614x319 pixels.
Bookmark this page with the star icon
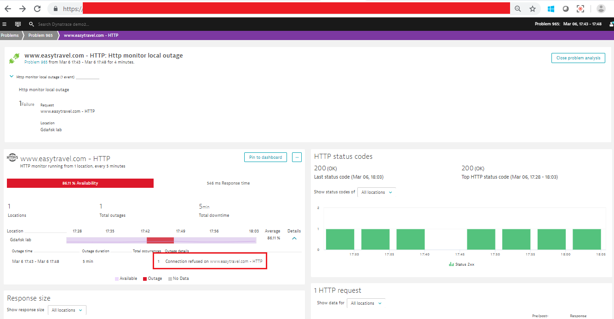[532, 9]
